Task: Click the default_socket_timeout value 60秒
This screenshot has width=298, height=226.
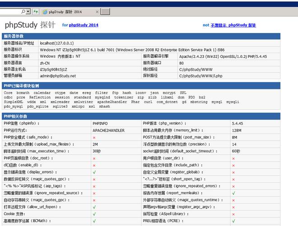Action: (x=236, y=151)
